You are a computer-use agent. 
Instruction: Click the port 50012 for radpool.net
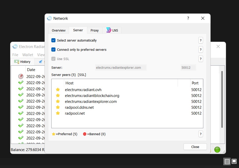tap(196, 113)
